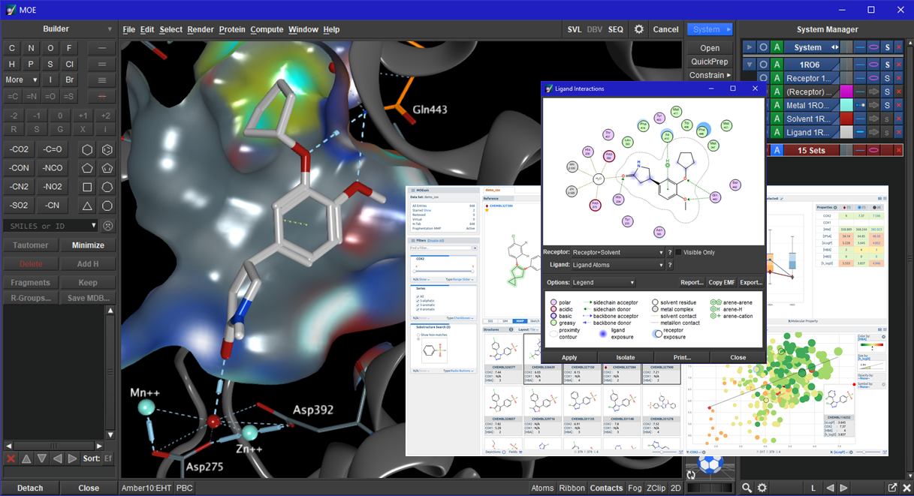The height and width of the screenshot is (496, 914).
Task: Click the face icon next to SMILES field
Action: pyautogui.click(x=108, y=226)
